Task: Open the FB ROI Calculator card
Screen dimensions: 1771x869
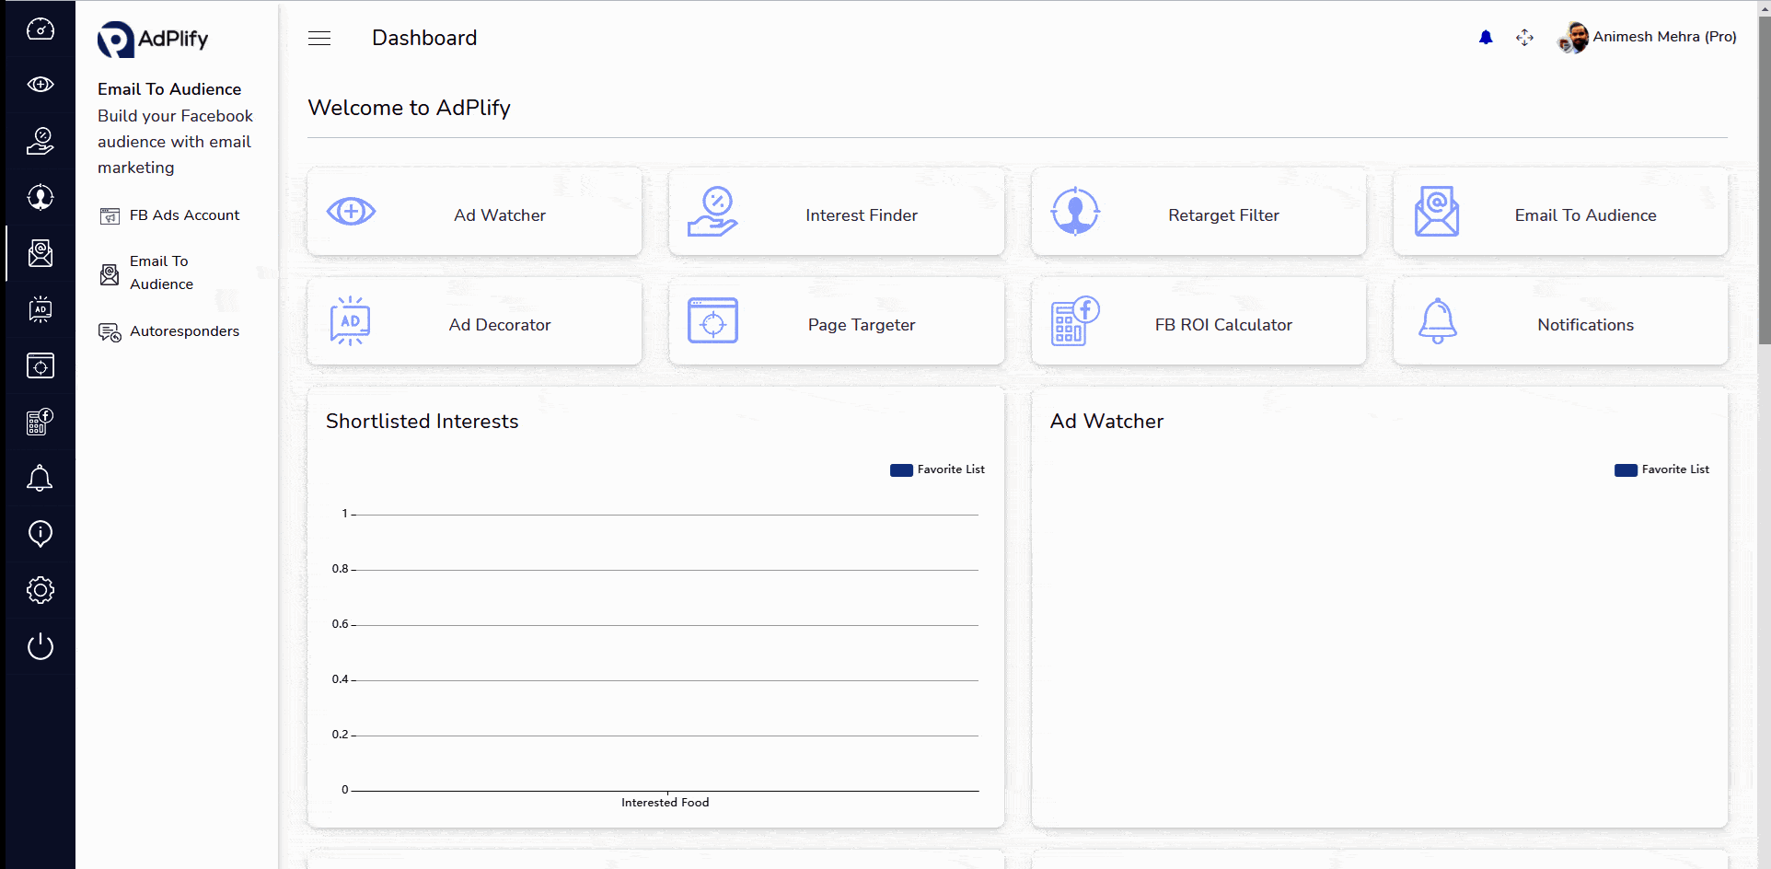Action: click(x=1198, y=322)
